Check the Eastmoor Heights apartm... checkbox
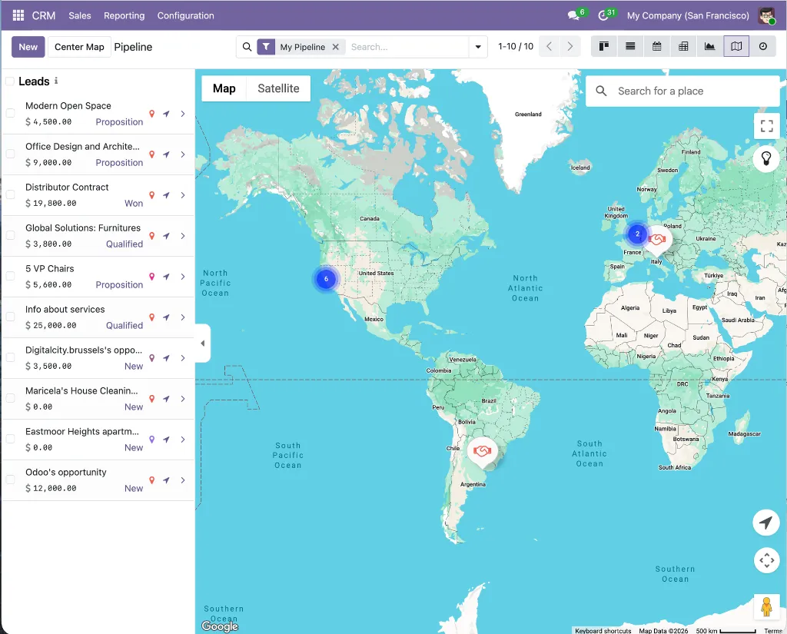Image resolution: width=787 pixels, height=634 pixels. coord(10,439)
